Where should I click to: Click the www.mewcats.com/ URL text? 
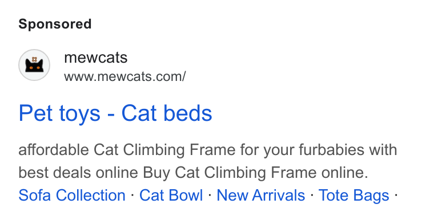coord(125,76)
